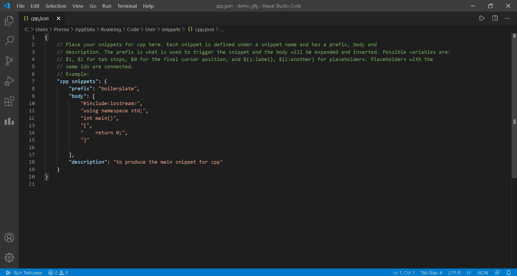Run the cpp.json file
Screen dimensions: 517x276
click(482, 18)
